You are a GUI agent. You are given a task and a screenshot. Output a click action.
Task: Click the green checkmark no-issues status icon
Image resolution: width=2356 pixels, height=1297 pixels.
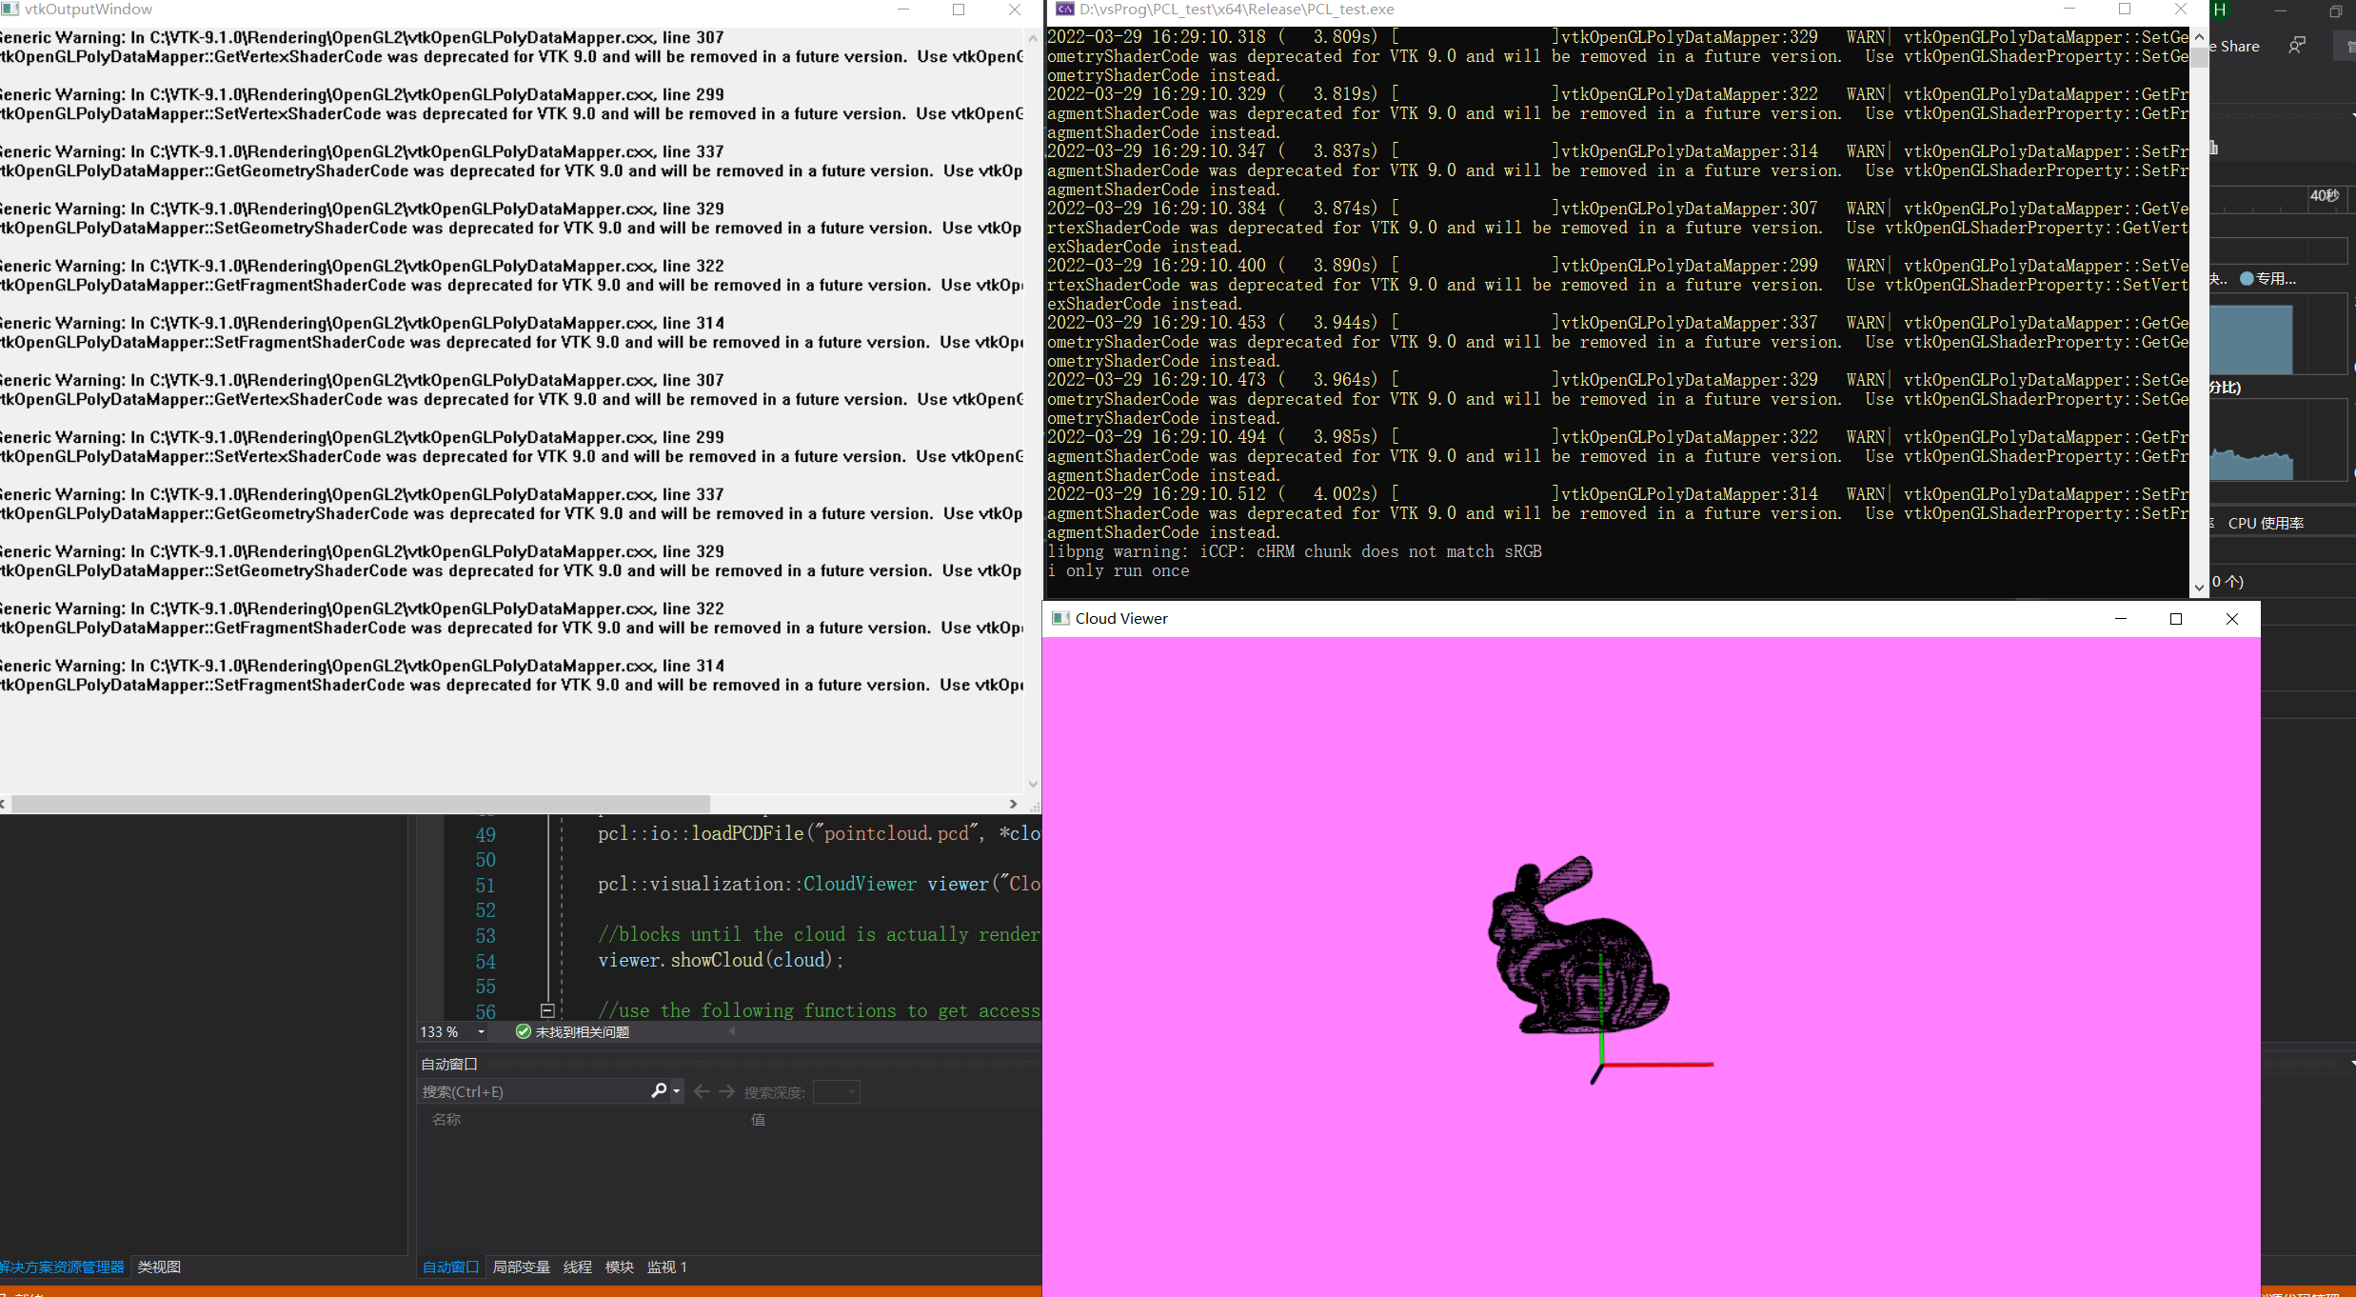(523, 1031)
